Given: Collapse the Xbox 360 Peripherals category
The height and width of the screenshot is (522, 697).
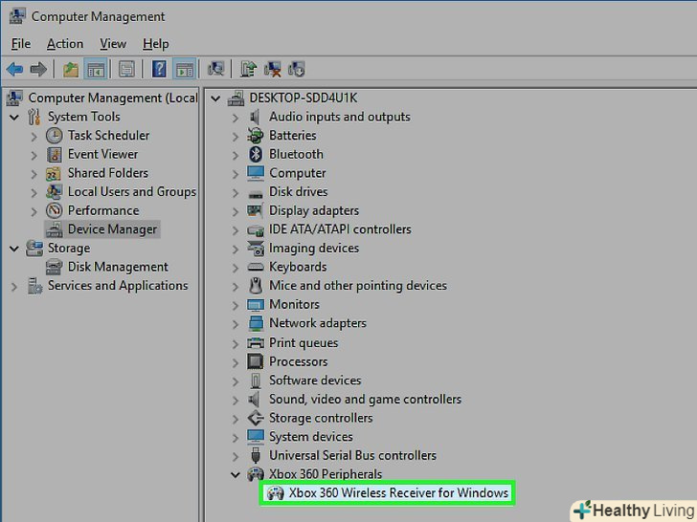Looking at the screenshot, I should (x=236, y=474).
